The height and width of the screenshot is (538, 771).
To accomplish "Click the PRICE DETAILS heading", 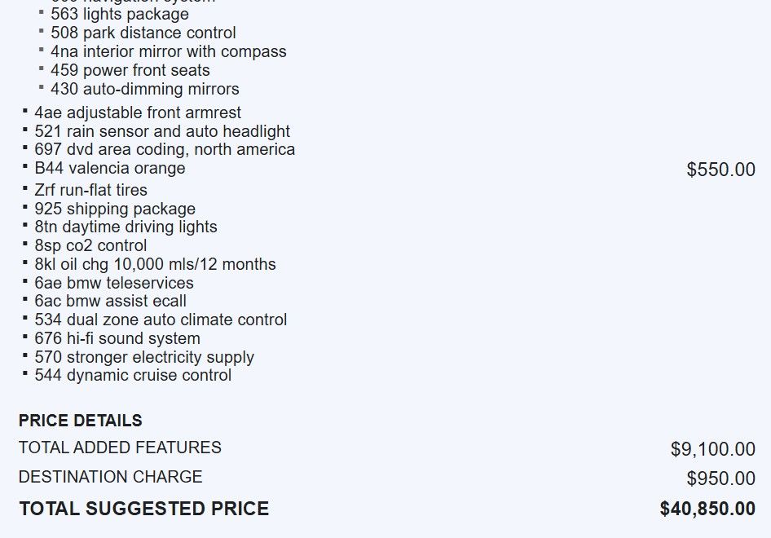I will [80, 421].
